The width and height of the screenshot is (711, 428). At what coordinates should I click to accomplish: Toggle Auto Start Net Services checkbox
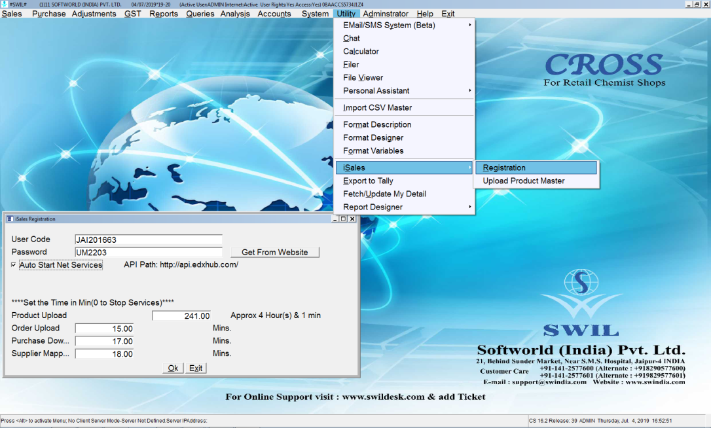[14, 265]
